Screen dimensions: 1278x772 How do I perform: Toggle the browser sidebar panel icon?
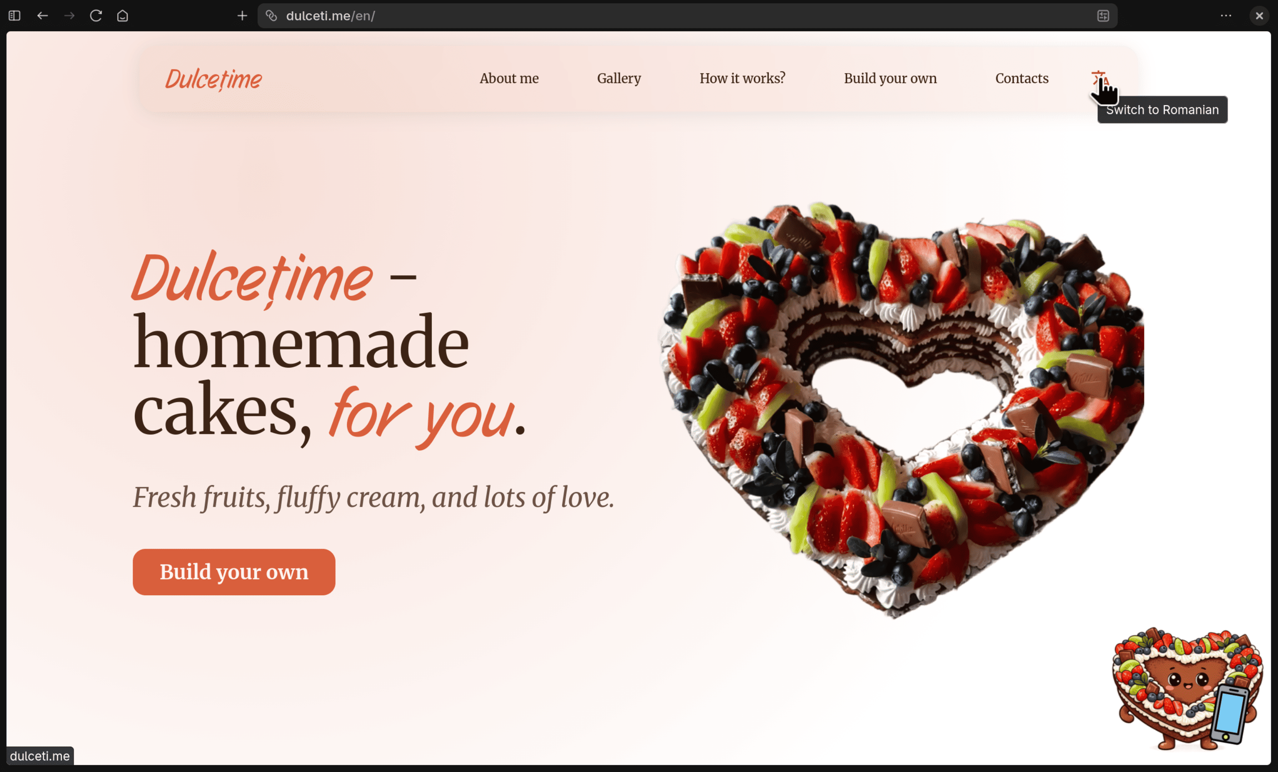pos(15,15)
